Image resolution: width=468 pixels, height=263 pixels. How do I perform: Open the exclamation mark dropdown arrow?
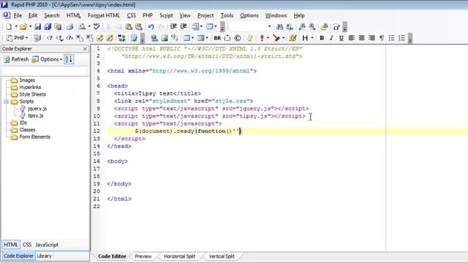[x=268, y=38]
